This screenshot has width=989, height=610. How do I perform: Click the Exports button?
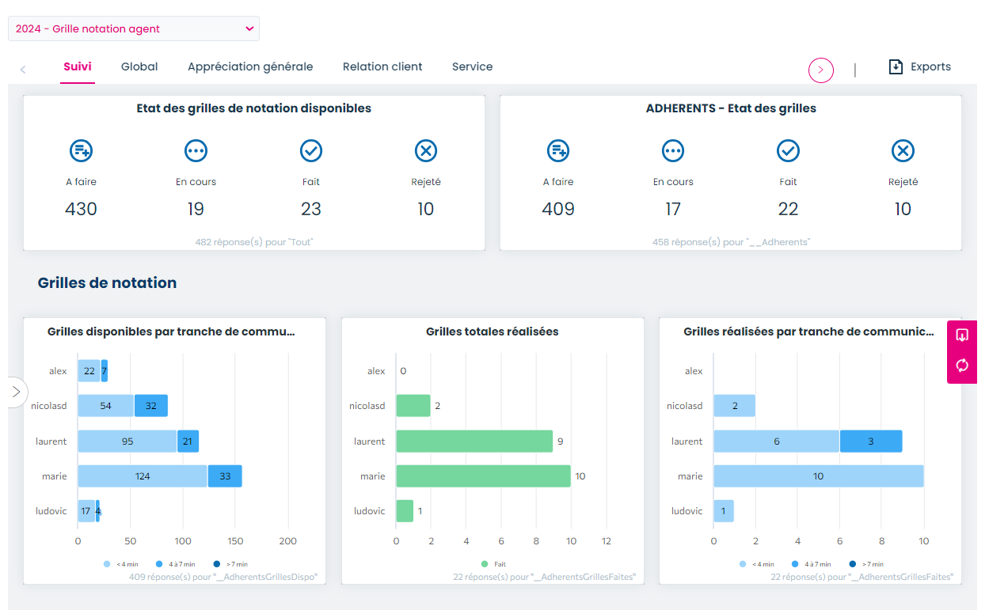(x=919, y=66)
